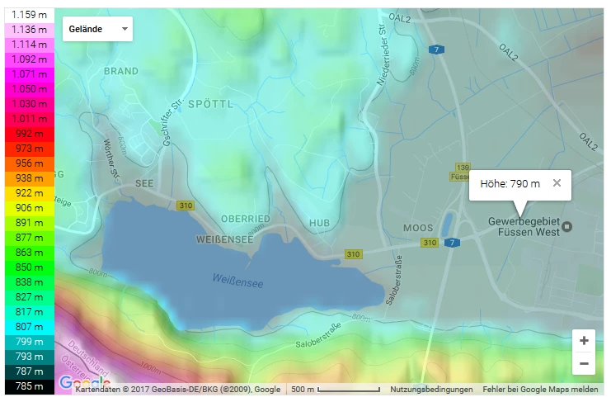Click the Weißensee lake label
611x402 pixels.
click(x=237, y=281)
